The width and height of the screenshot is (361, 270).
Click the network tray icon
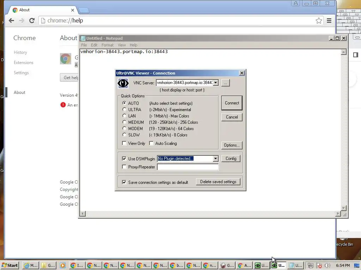(310, 266)
